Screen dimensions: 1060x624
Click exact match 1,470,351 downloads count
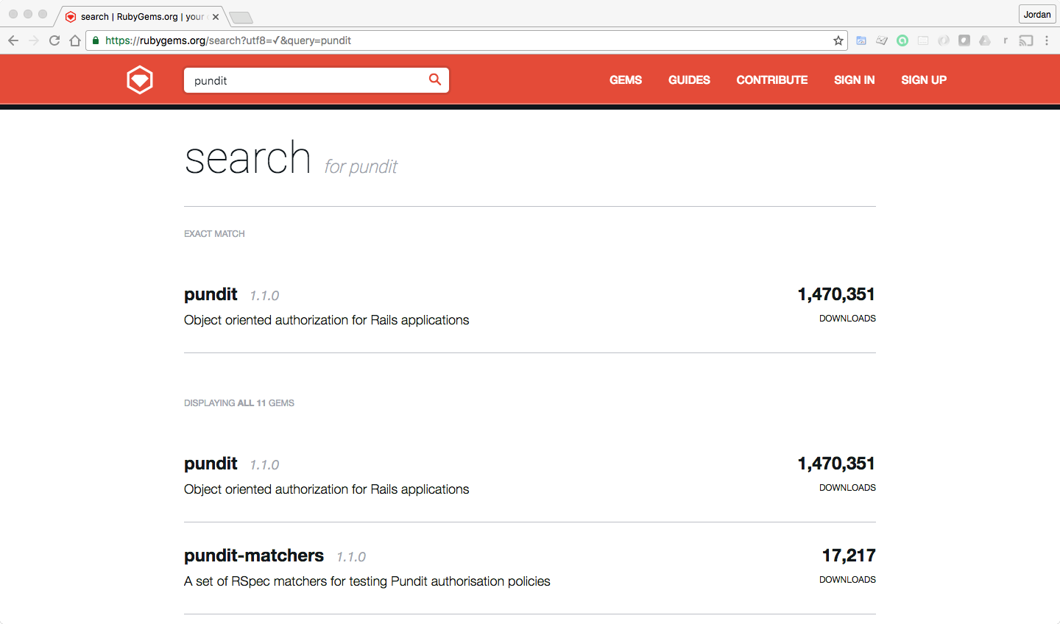(836, 294)
